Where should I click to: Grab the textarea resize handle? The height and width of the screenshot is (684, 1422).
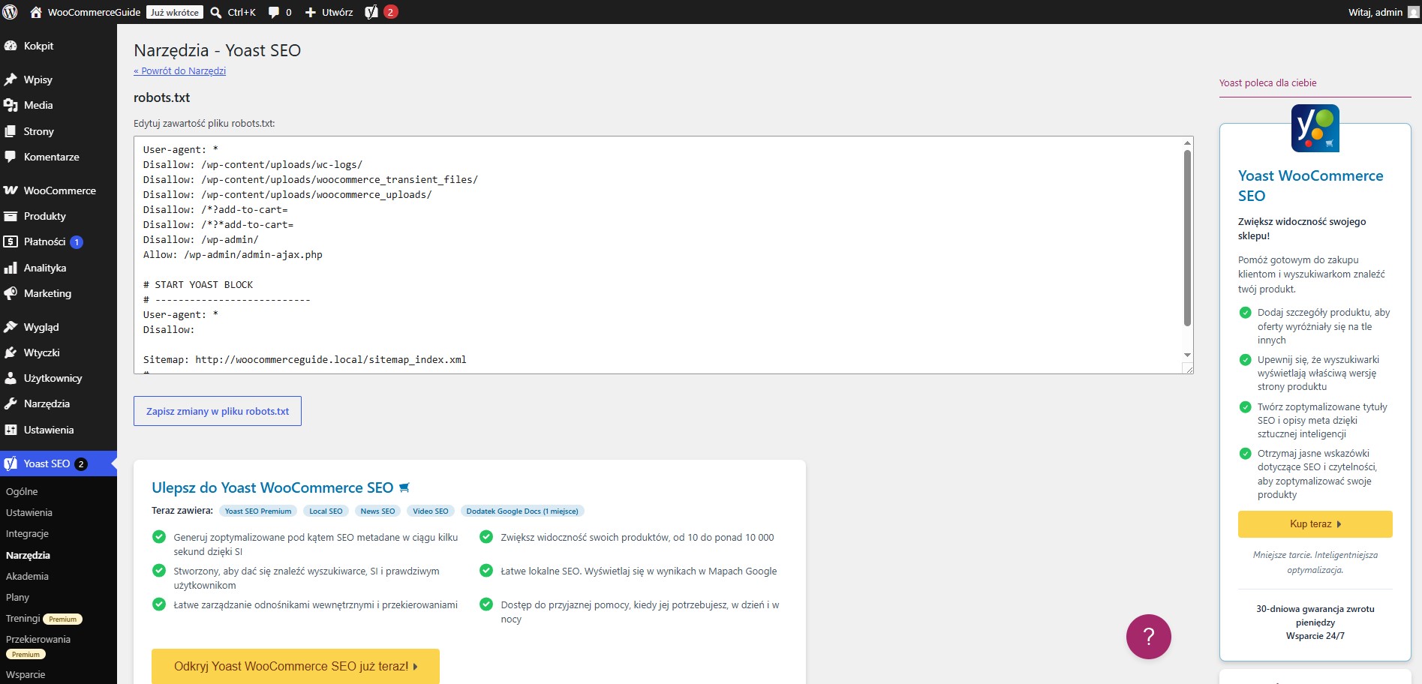pos(1188,368)
